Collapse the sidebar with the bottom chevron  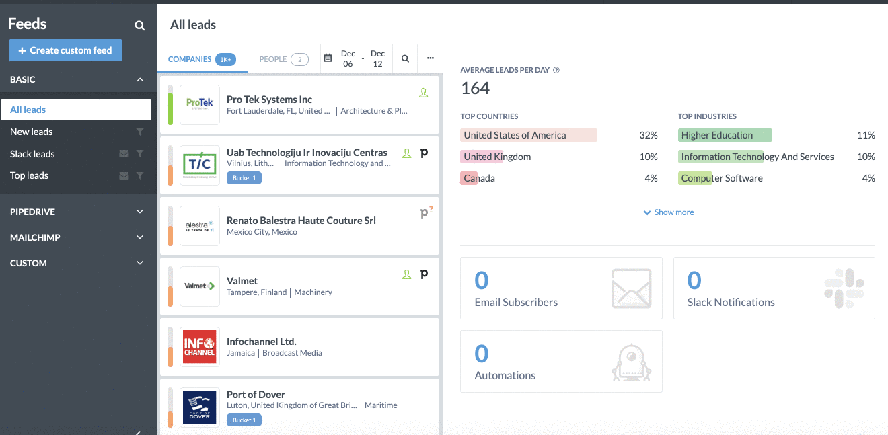click(x=138, y=432)
